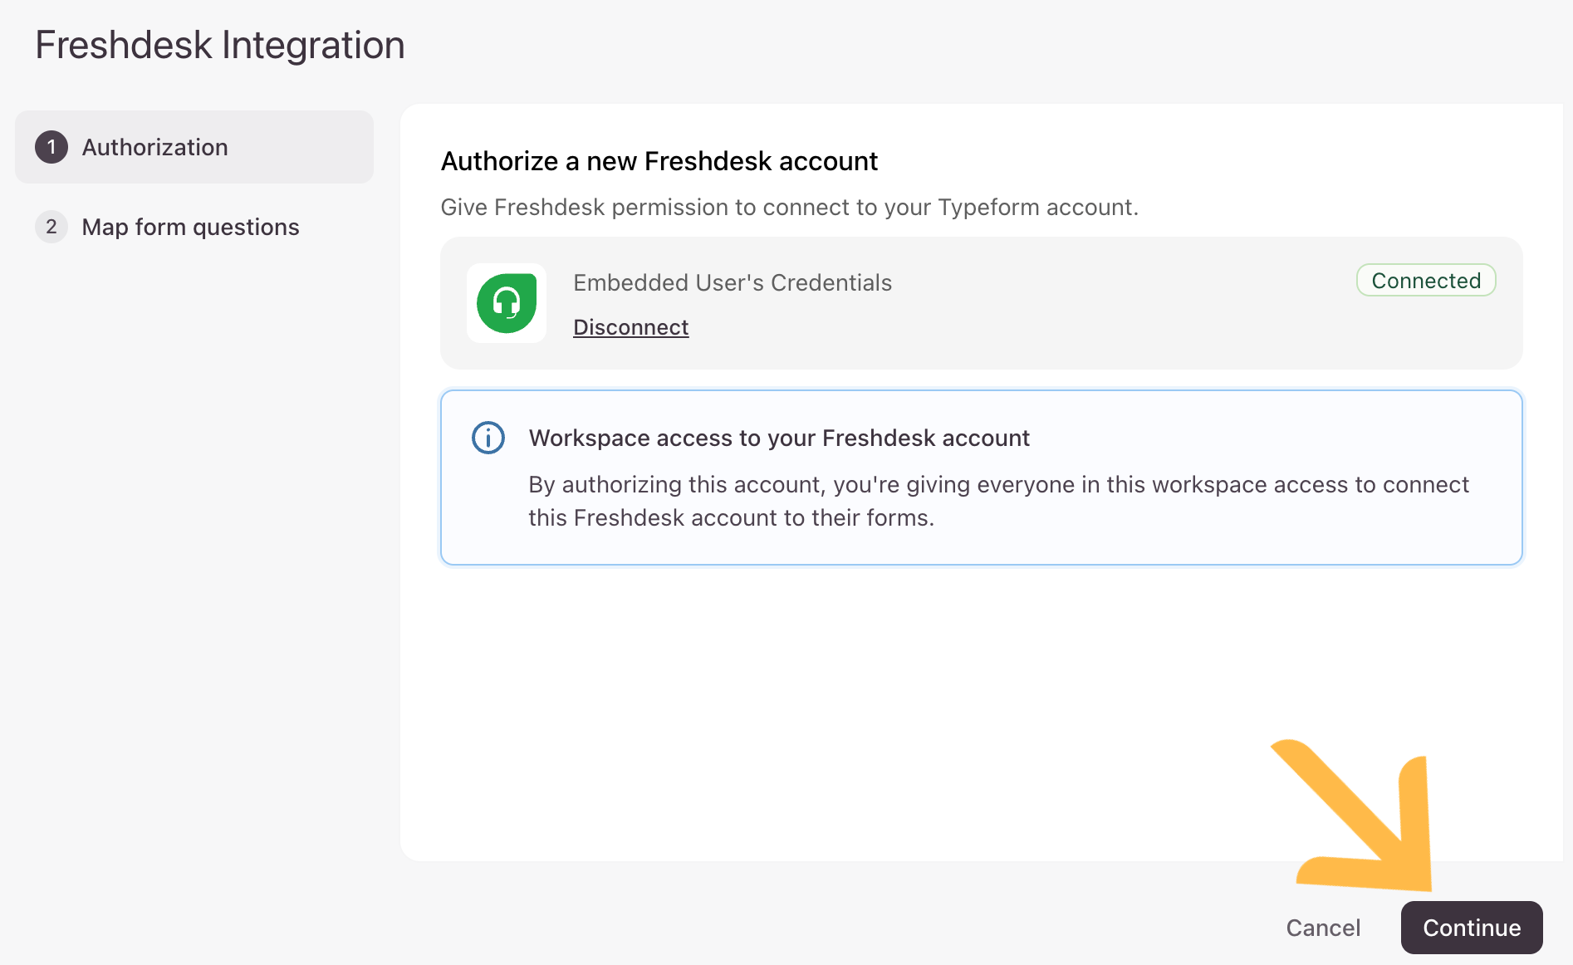Image resolution: width=1573 pixels, height=965 pixels.
Task: Select the step 2 numbered circle
Action: click(x=51, y=226)
